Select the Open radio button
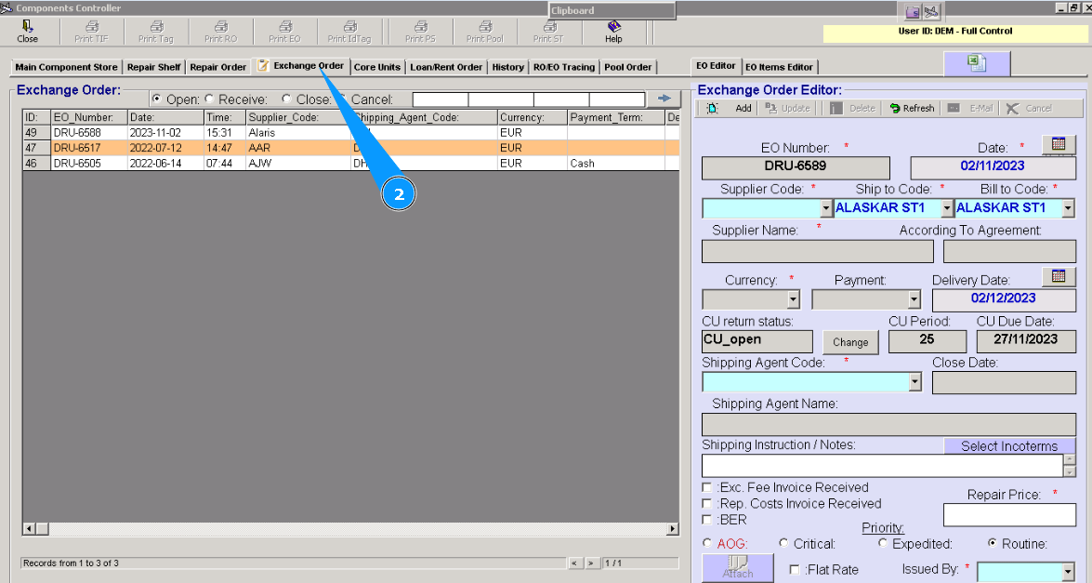 click(157, 99)
